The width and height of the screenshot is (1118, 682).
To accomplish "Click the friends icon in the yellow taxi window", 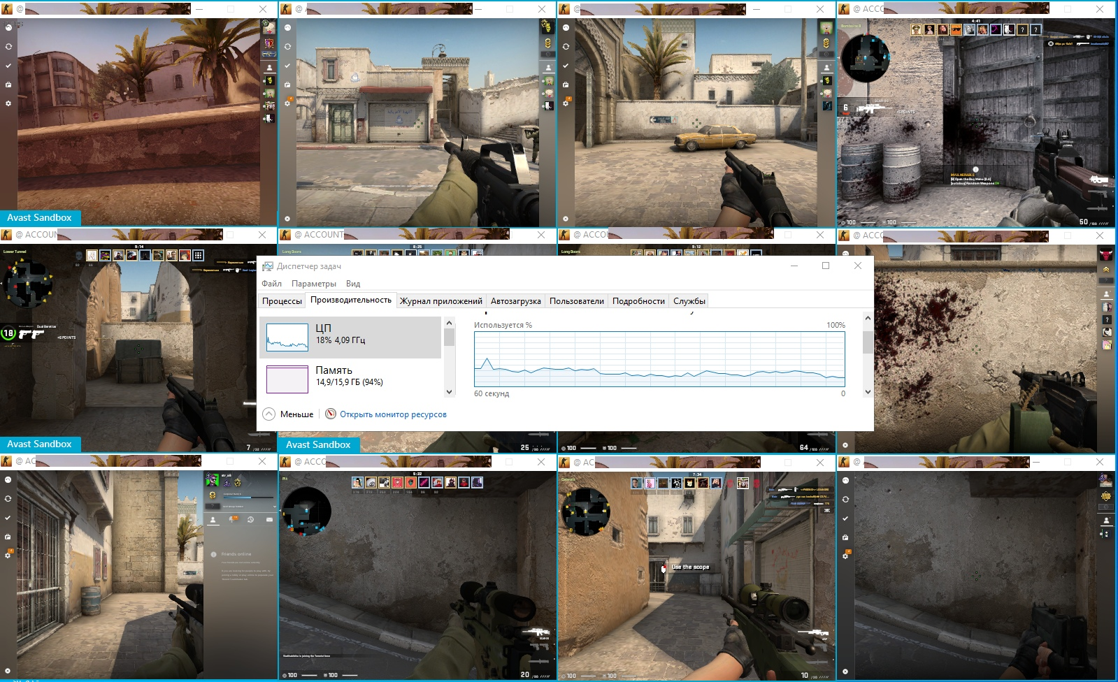I will pyautogui.click(x=827, y=68).
